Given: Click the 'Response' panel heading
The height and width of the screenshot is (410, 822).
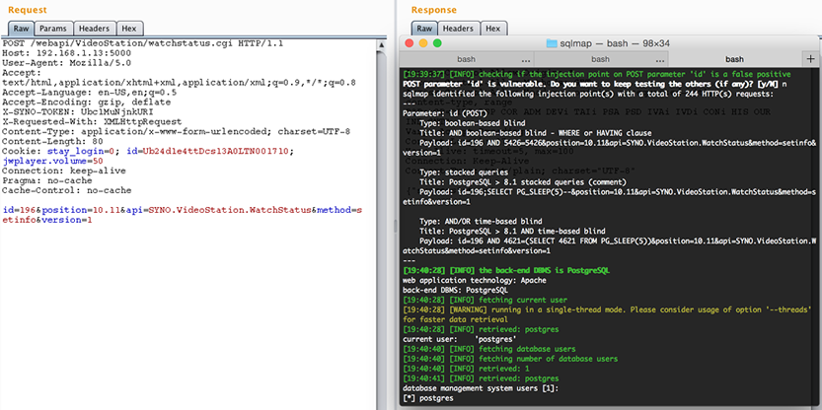Looking at the screenshot, I should pos(433,10).
